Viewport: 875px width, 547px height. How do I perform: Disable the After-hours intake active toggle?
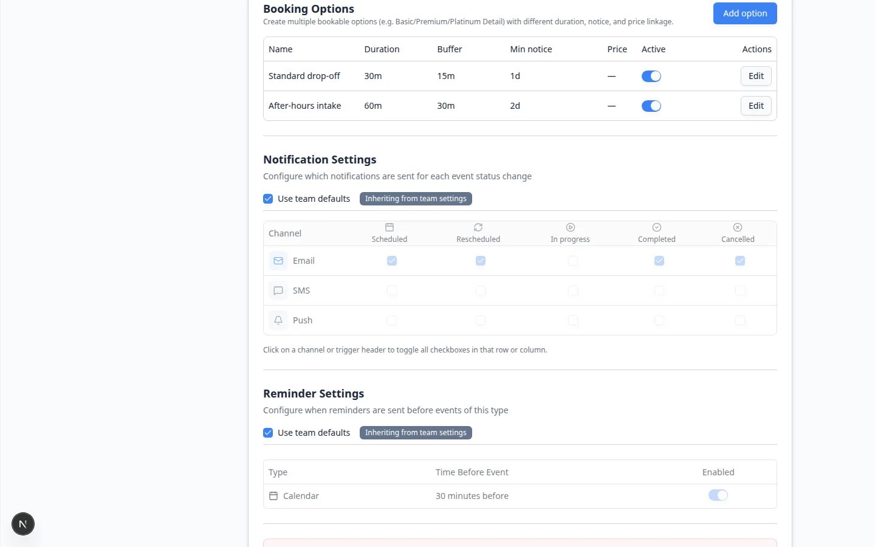click(x=651, y=106)
